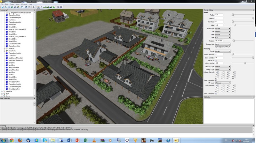Image resolution: width=256 pixels, height=143 pixels.
Task: Open the Window menu
Action: tap(24, 4)
